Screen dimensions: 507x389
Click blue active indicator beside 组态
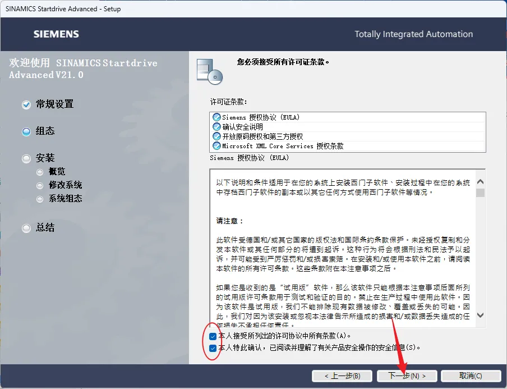(x=26, y=132)
